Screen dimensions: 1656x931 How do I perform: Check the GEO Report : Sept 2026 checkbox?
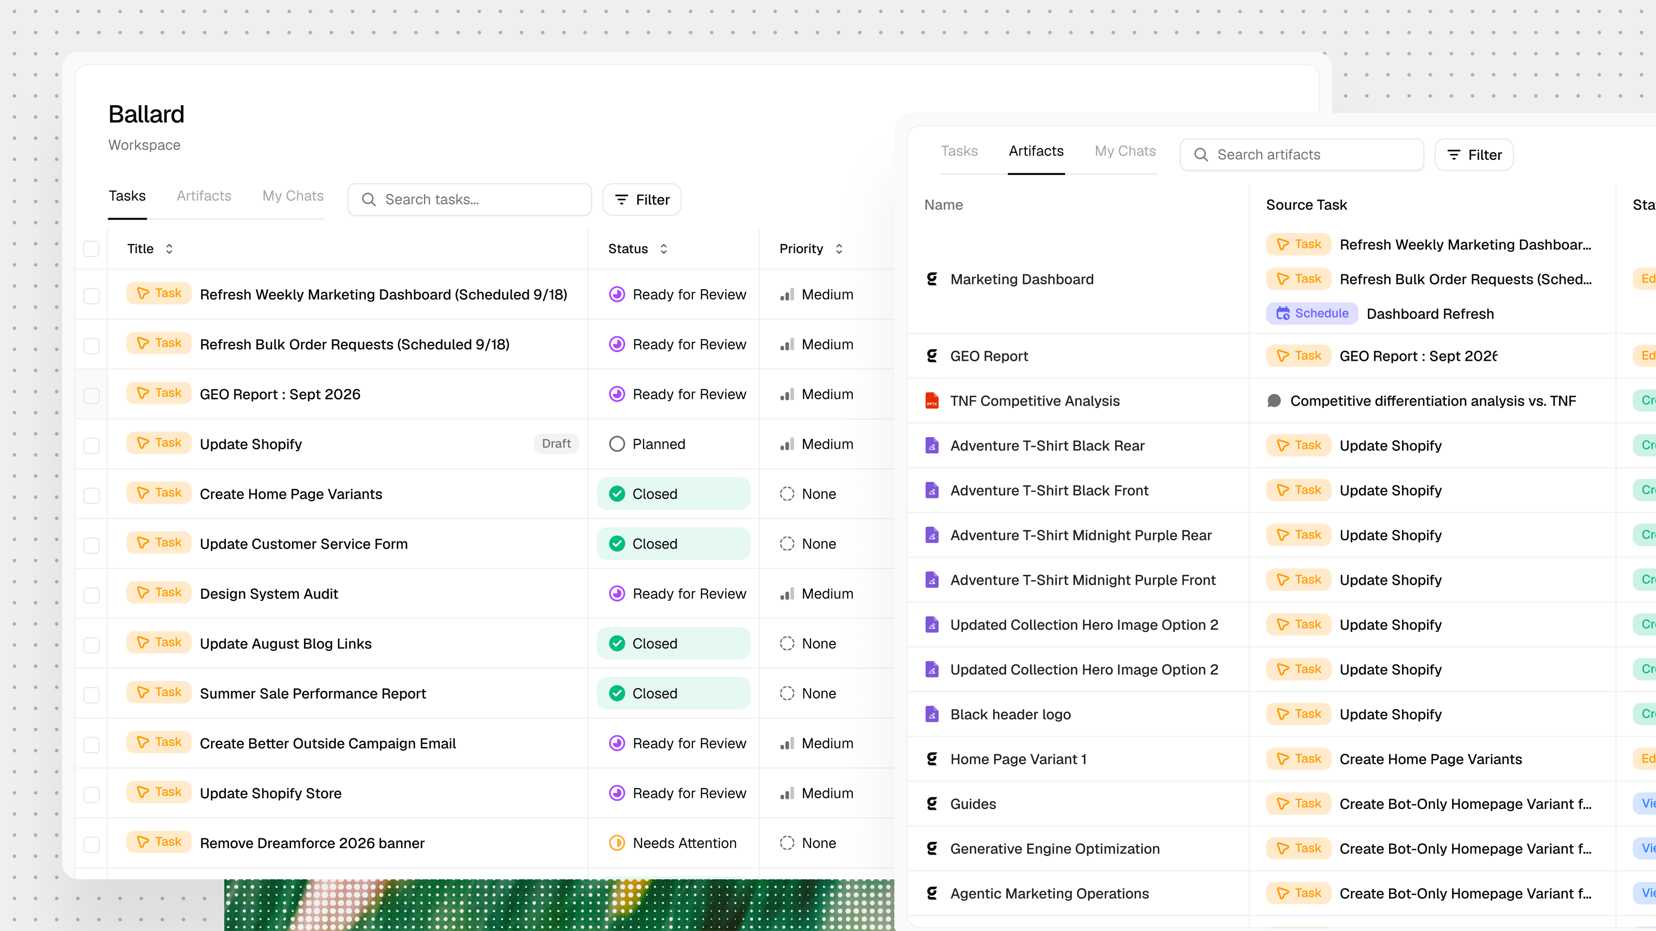tap(91, 395)
